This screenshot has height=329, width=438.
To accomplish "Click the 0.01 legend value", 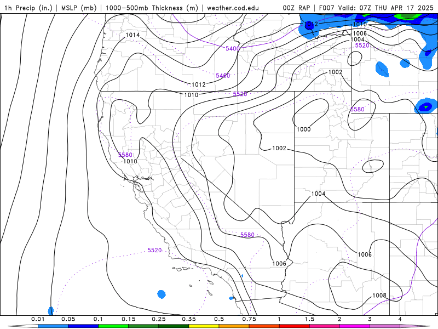I will pyautogui.click(x=38, y=319).
